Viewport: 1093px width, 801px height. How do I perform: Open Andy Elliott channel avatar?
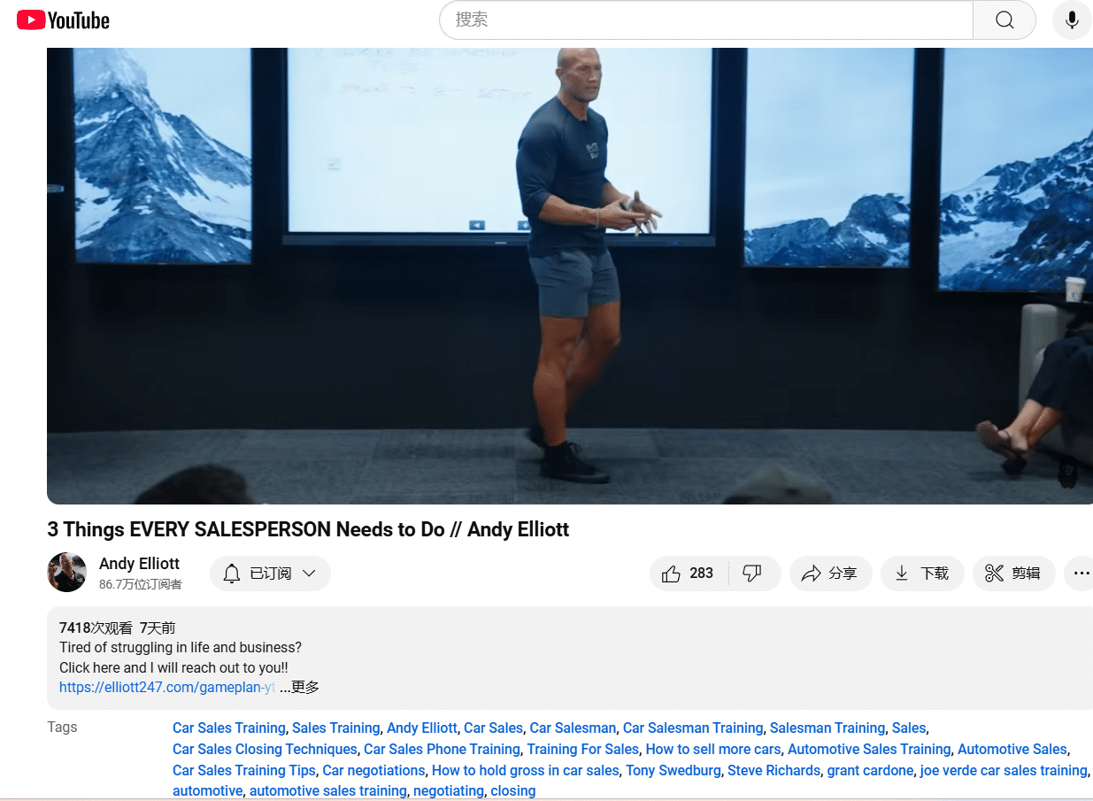point(66,573)
